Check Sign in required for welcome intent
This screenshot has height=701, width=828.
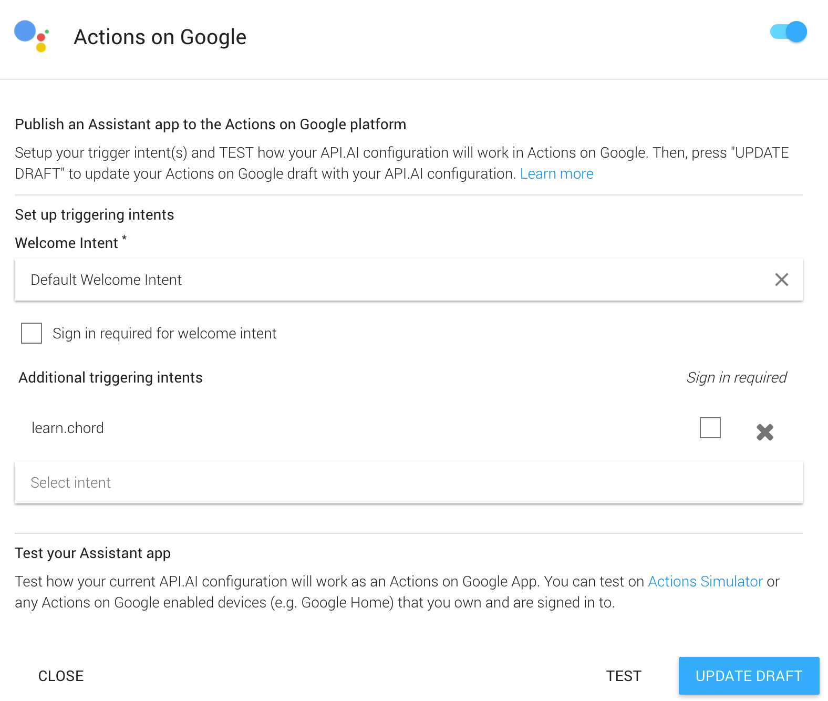[32, 333]
